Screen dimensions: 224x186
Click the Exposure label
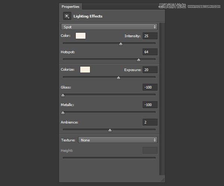pos(133,70)
